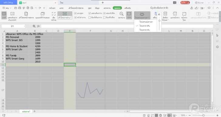Image resolution: width=221 pixels, height=117 pixels.
Task: Open the Tools ribbon tab
Action: click(127, 8)
